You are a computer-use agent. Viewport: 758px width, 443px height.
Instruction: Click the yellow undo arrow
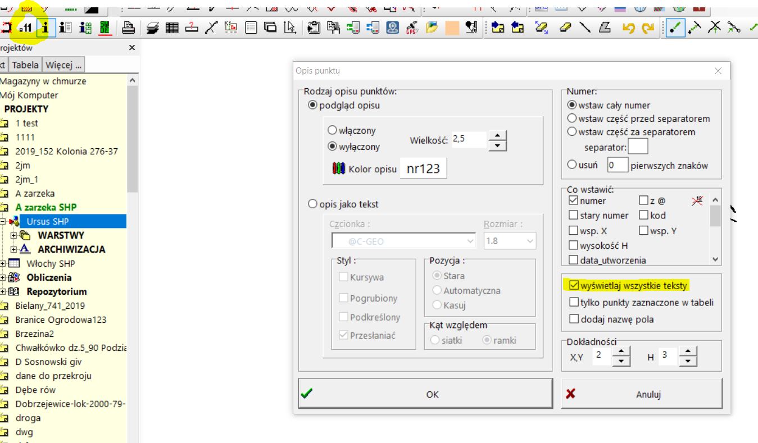click(x=629, y=28)
